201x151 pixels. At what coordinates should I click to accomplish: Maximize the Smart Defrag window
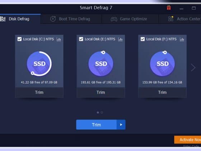coord(194,8)
